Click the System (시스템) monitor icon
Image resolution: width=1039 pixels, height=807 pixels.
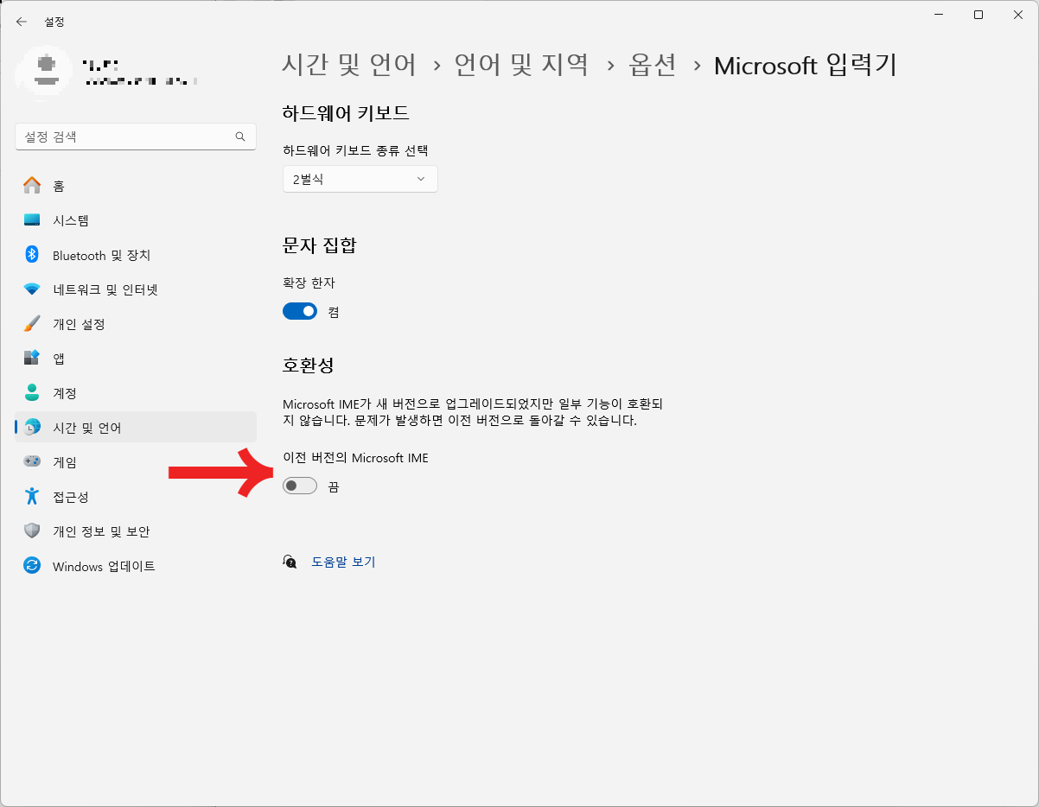point(32,220)
